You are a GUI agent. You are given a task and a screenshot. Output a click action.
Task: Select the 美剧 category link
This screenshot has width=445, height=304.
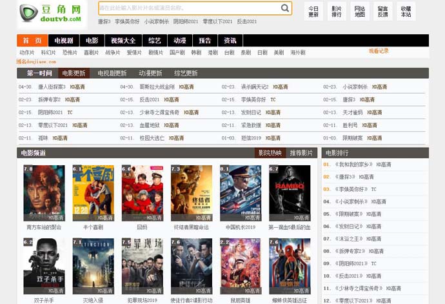point(279,52)
